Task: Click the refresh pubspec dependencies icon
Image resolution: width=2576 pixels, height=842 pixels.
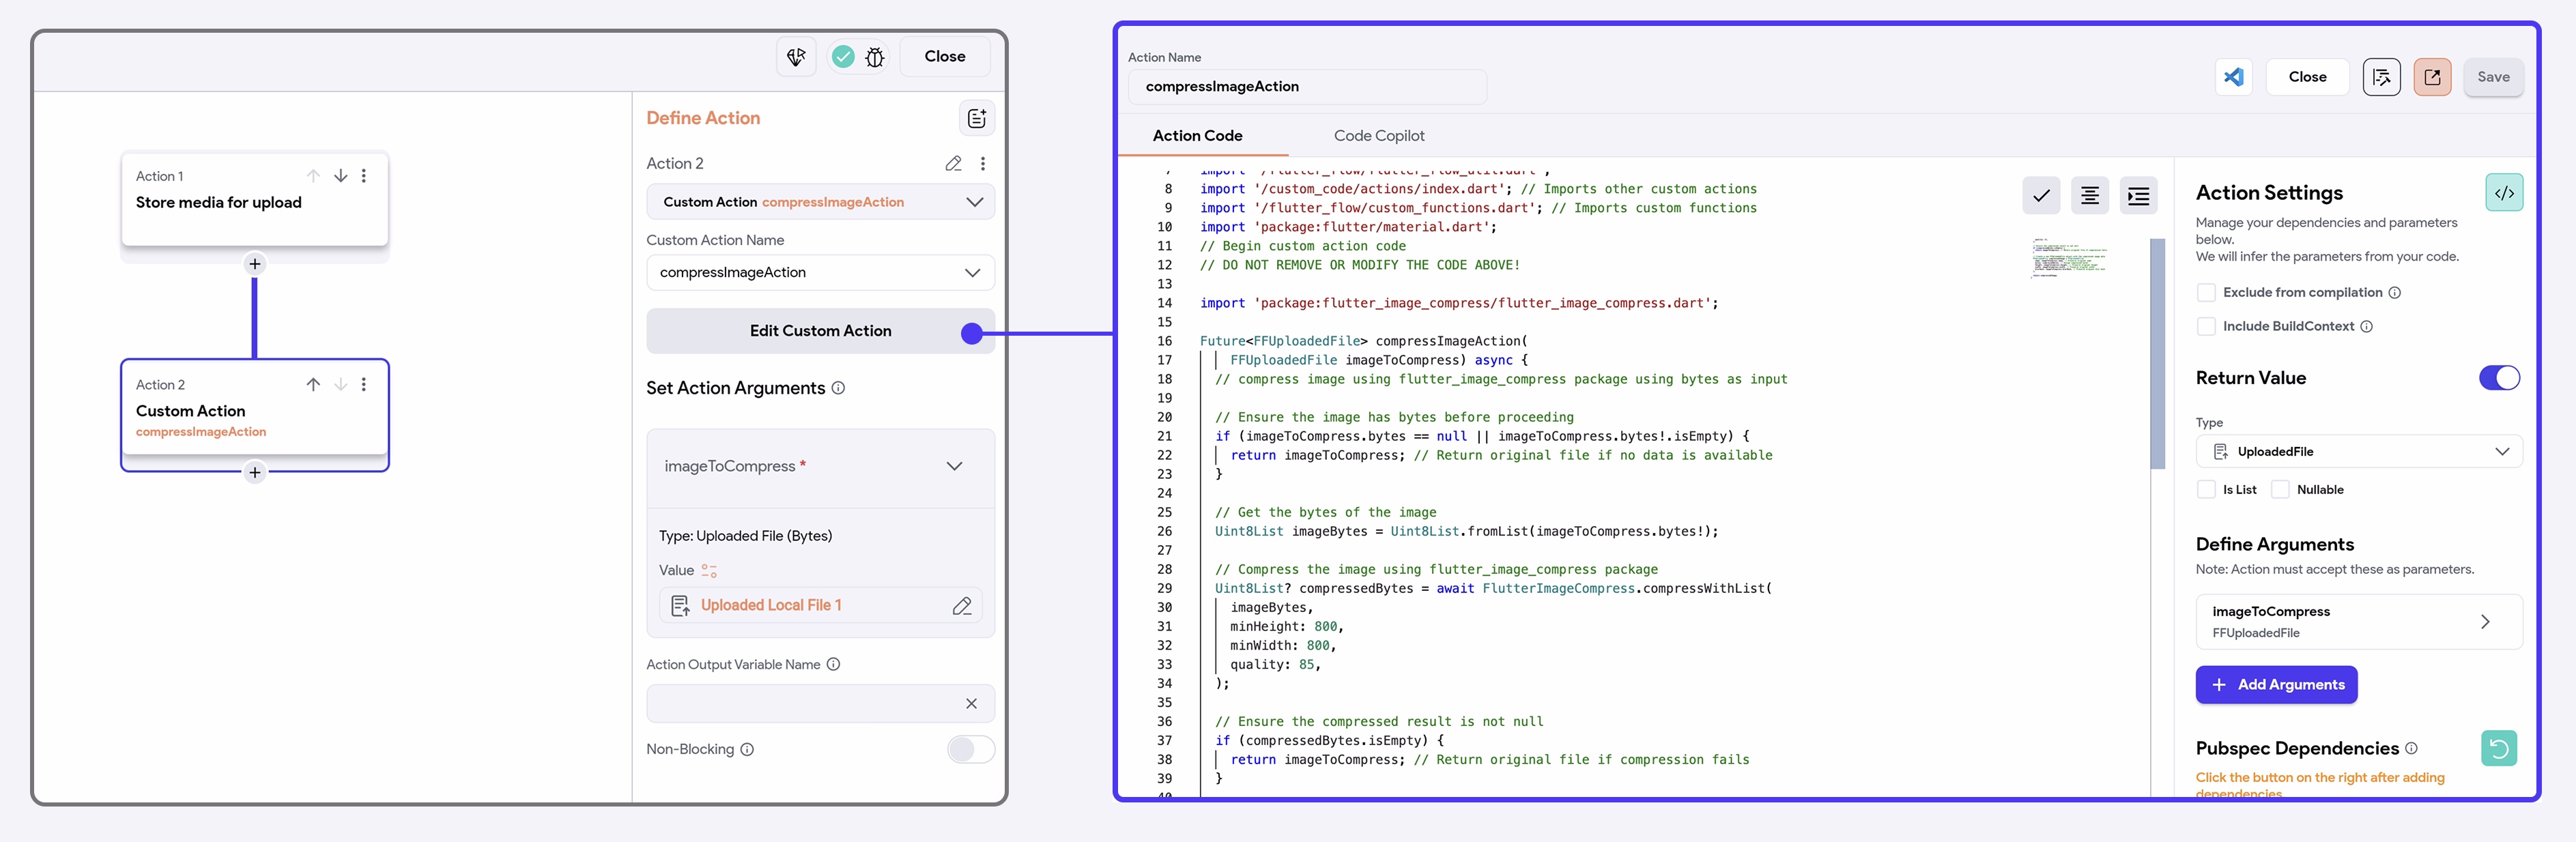Action: (x=2499, y=748)
